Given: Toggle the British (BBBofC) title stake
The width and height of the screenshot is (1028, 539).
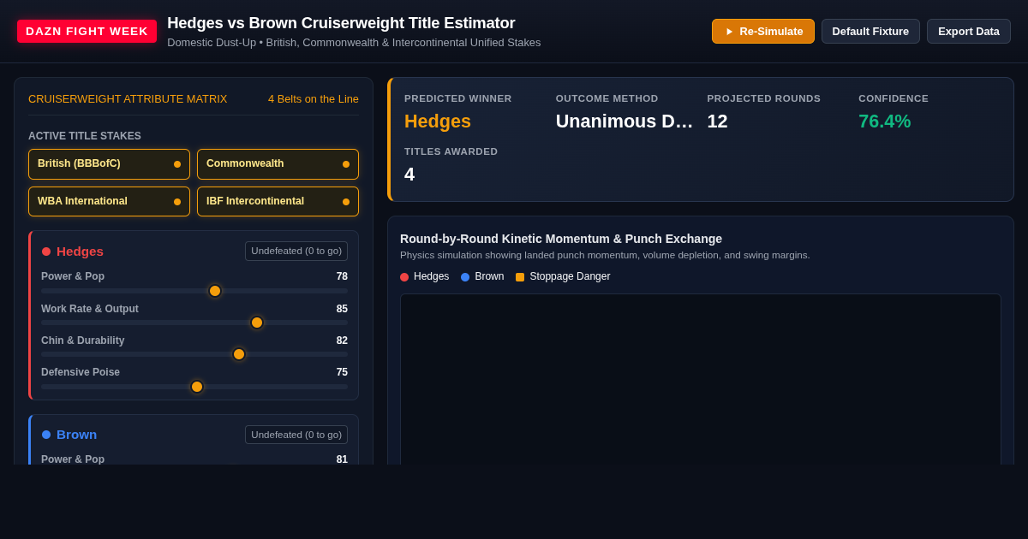Looking at the screenshot, I should tap(109, 164).
